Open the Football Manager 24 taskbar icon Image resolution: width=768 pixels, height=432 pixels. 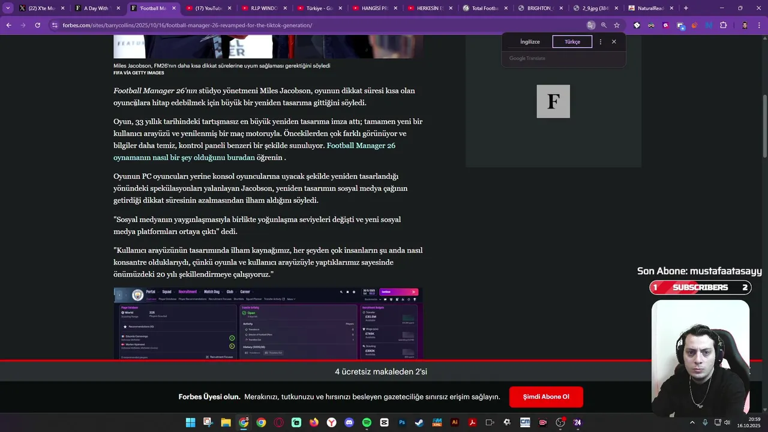coord(578,422)
